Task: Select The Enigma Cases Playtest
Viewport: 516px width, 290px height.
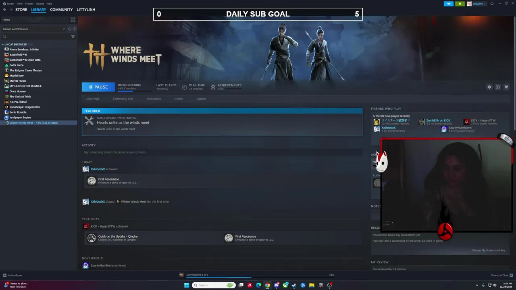Action: (26, 70)
